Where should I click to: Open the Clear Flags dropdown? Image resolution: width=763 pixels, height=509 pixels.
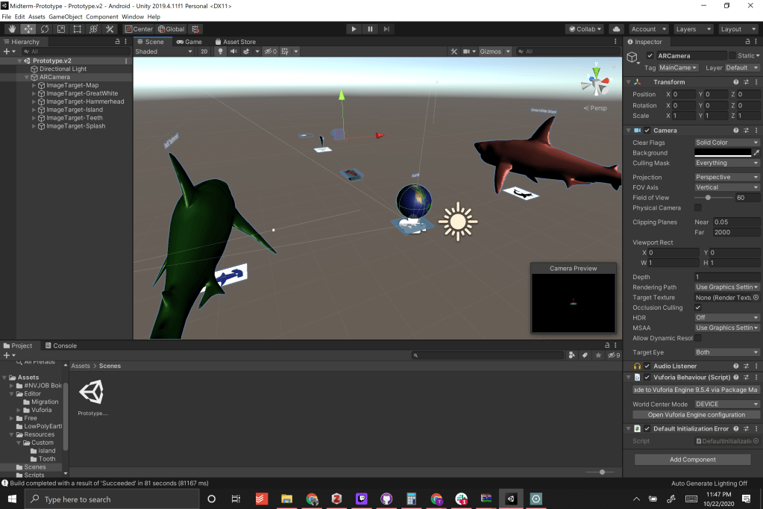[x=726, y=143]
